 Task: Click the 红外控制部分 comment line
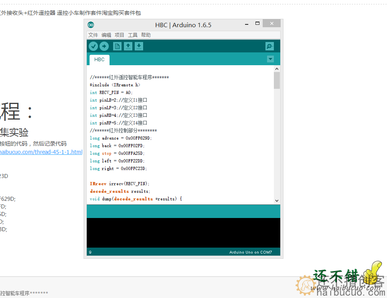124,131
